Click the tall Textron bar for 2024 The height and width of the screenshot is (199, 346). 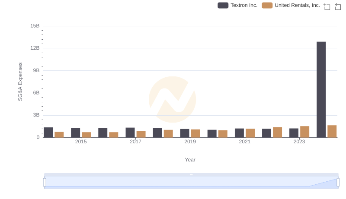click(x=321, y=90)
